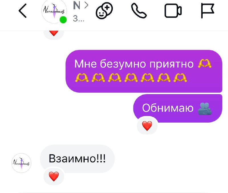Tap the truncated subtitle "З..." under name

point(79,19)
